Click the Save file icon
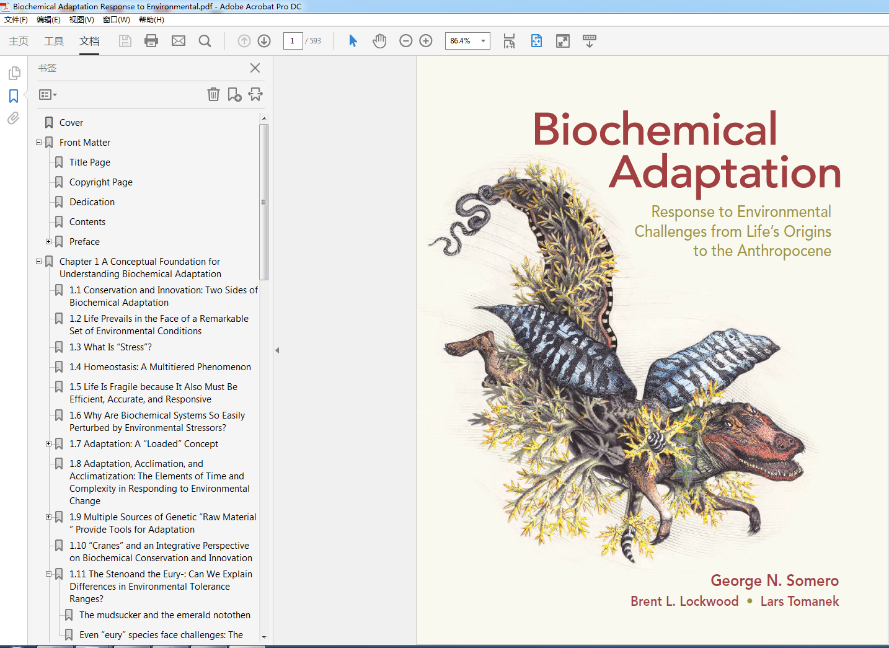 point(125,41)
